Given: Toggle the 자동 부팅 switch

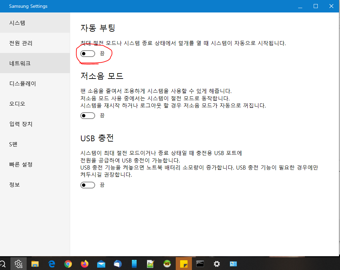Looking at the screenshot, I should point(88,54).
